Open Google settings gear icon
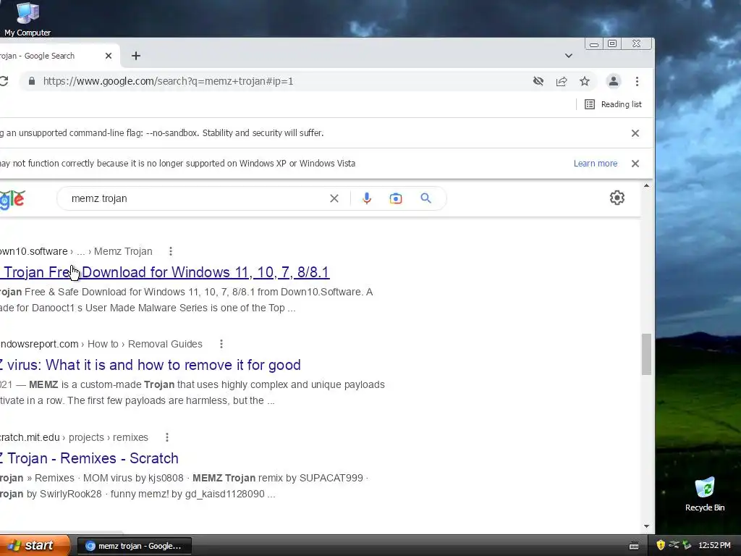This screenshot has height=556, width=741. tap(617, 198)
